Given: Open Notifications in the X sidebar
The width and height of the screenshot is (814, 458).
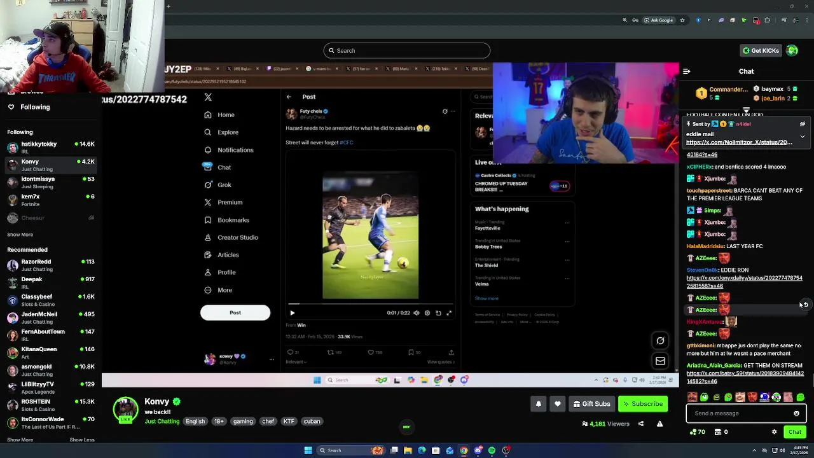Looking at the screenshot, I should coord(229,150).
